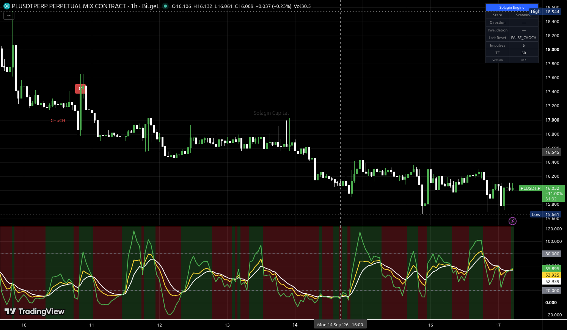Open symbol search via PLUSDTPERP PERPETUAL MIX CONTRACT title
The width and height of the screenshot is (567, 330).
point(69,6)
